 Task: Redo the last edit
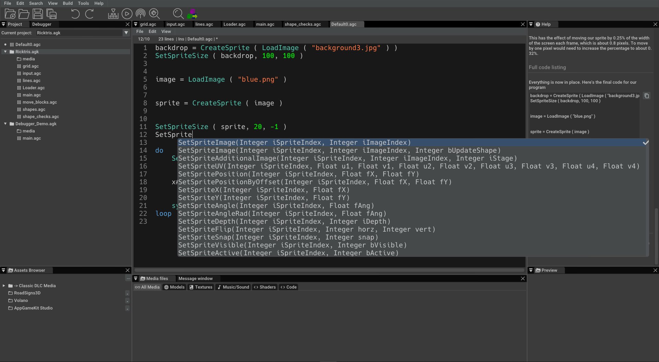click(89, 14)
